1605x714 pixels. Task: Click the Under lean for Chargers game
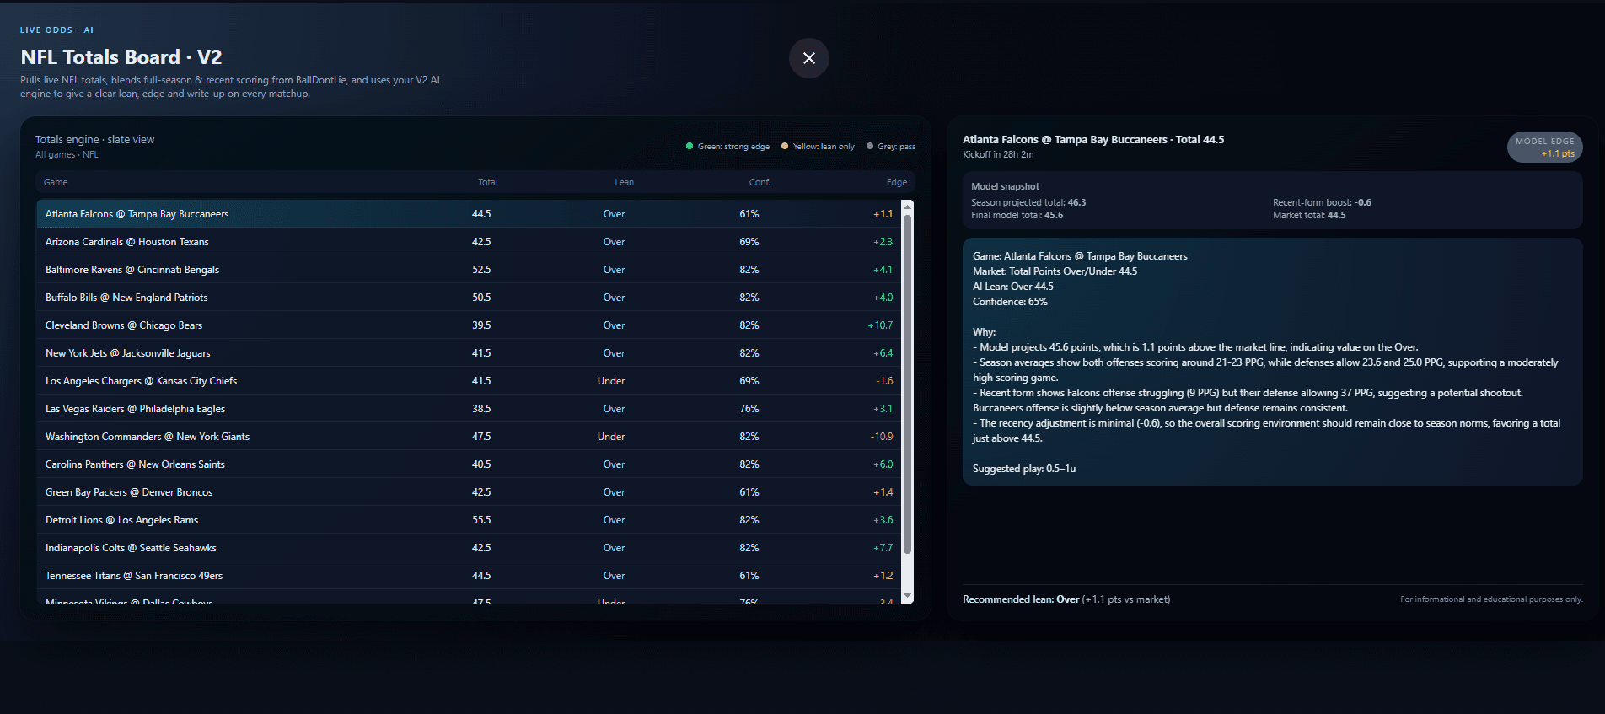tap(611, 381)
